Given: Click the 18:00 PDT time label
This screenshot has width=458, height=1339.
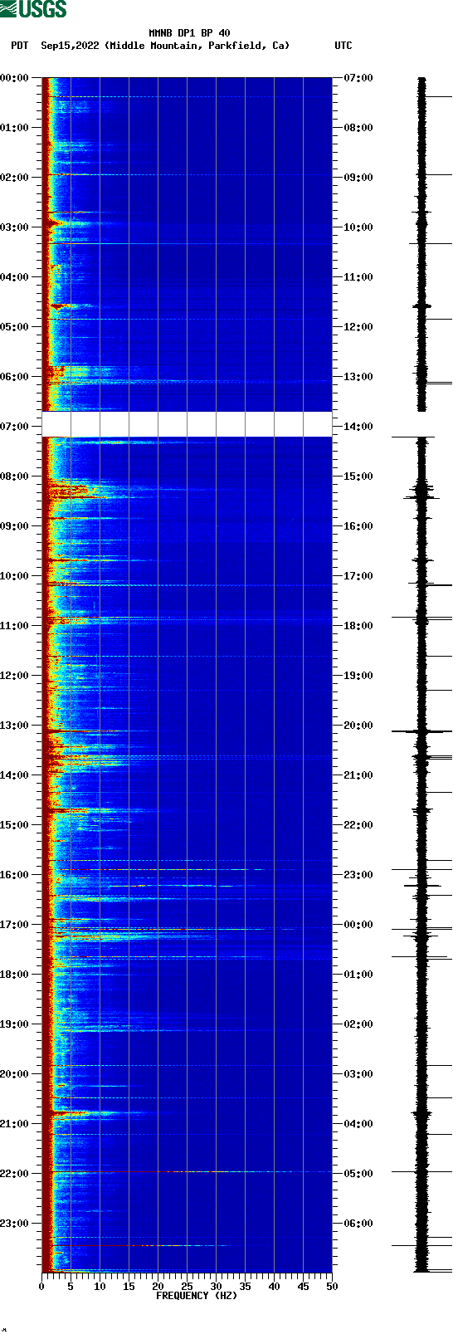Looking at the screenshot, I should click(15, 975).
